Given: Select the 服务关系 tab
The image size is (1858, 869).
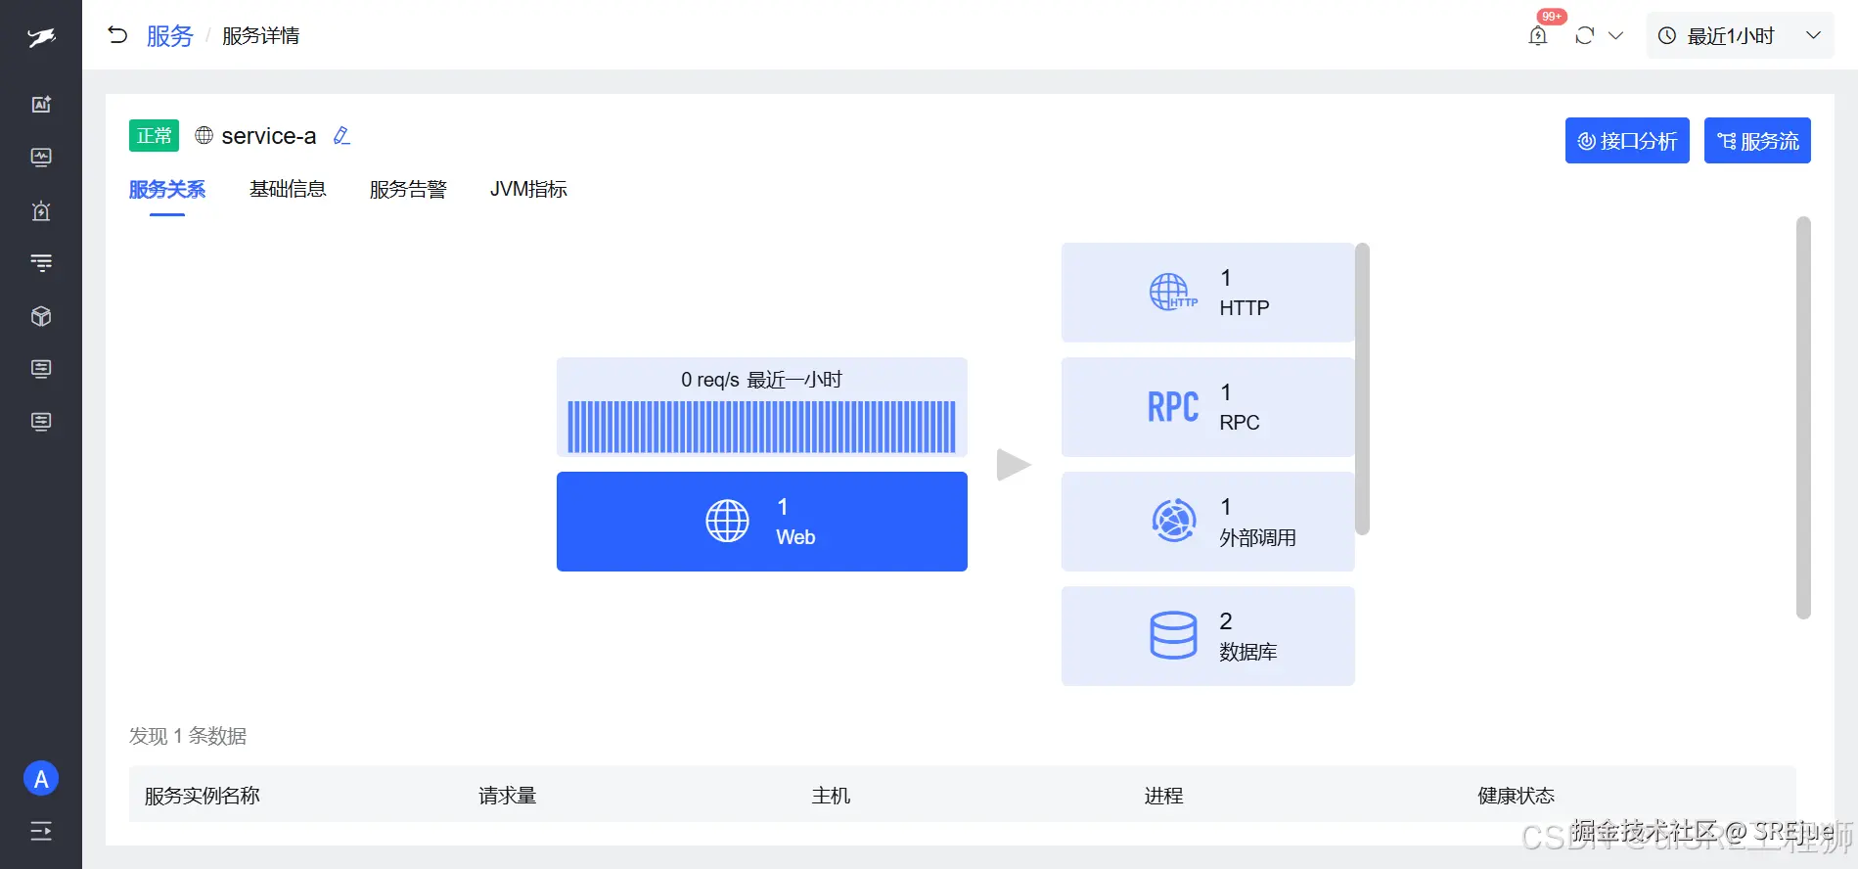Looking at the screenshot, I should coord(167,189).
